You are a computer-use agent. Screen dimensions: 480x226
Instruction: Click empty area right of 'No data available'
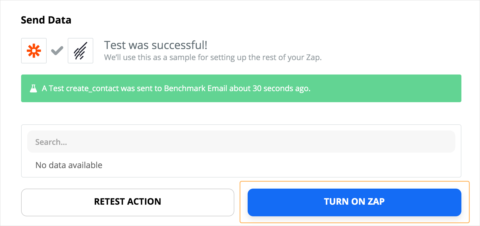pos(278,165)
